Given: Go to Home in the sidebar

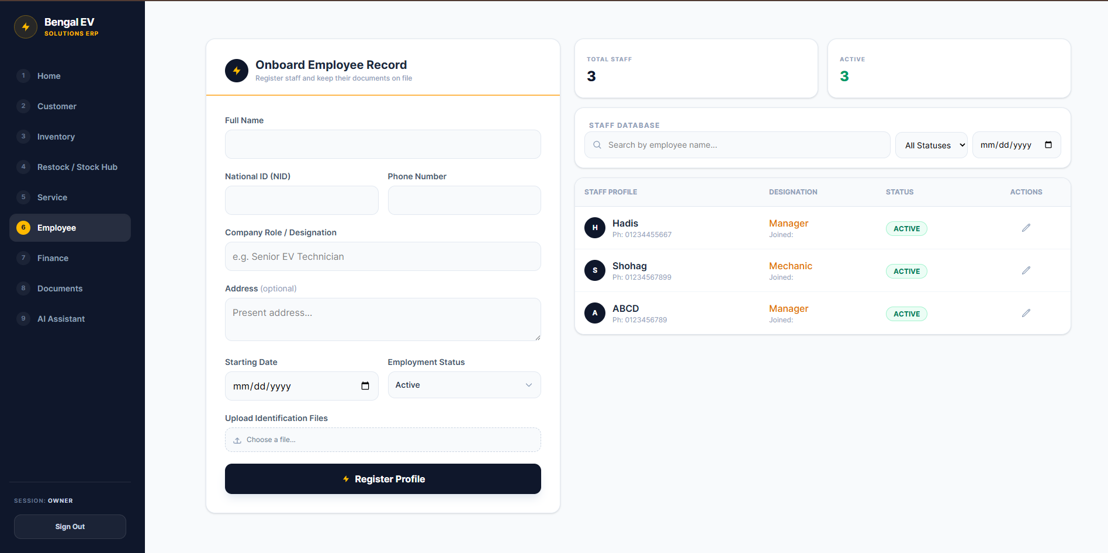Looking at the screenshot, I should click(70, 76).
